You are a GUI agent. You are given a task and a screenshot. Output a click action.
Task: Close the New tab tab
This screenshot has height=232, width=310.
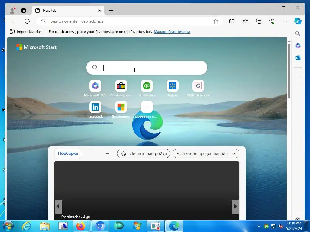(x=100, y=11)
